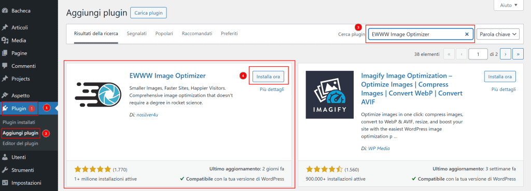The width and height of the screenshot is (531, 191).
Task: Switch to the Preferiti tab
Action: point(229,34)
